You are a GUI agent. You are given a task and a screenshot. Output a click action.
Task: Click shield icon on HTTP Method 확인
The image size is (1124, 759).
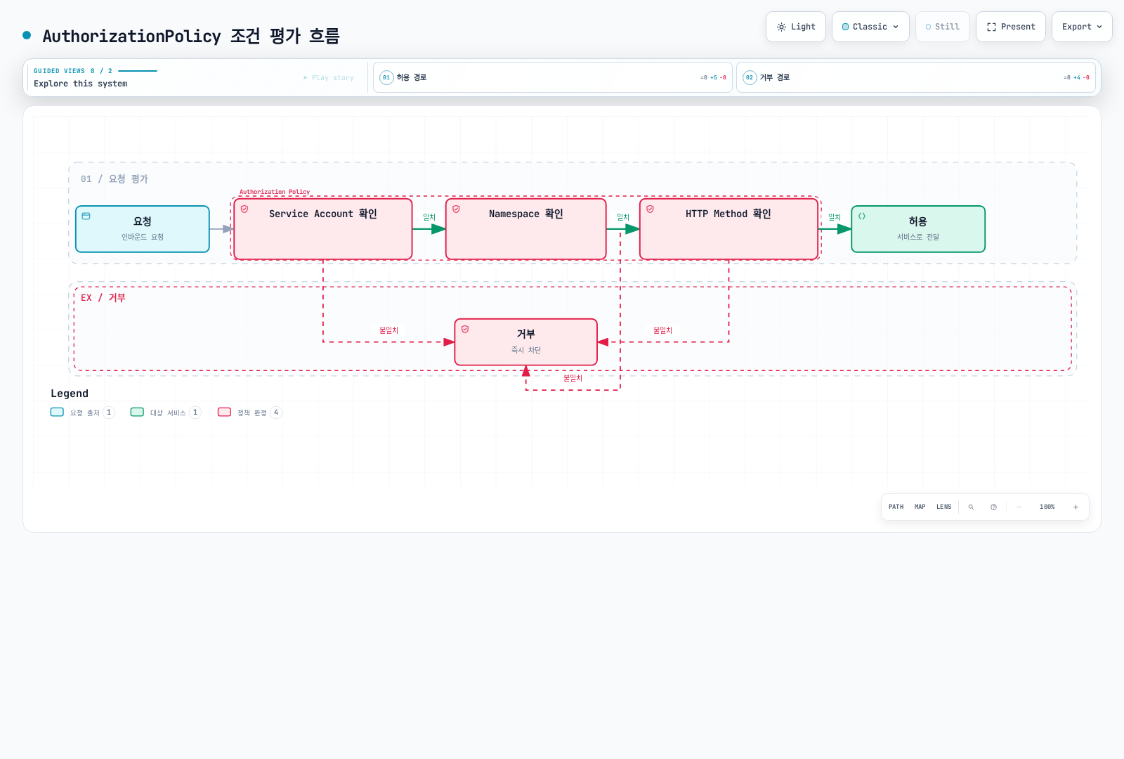click(651, 209)
